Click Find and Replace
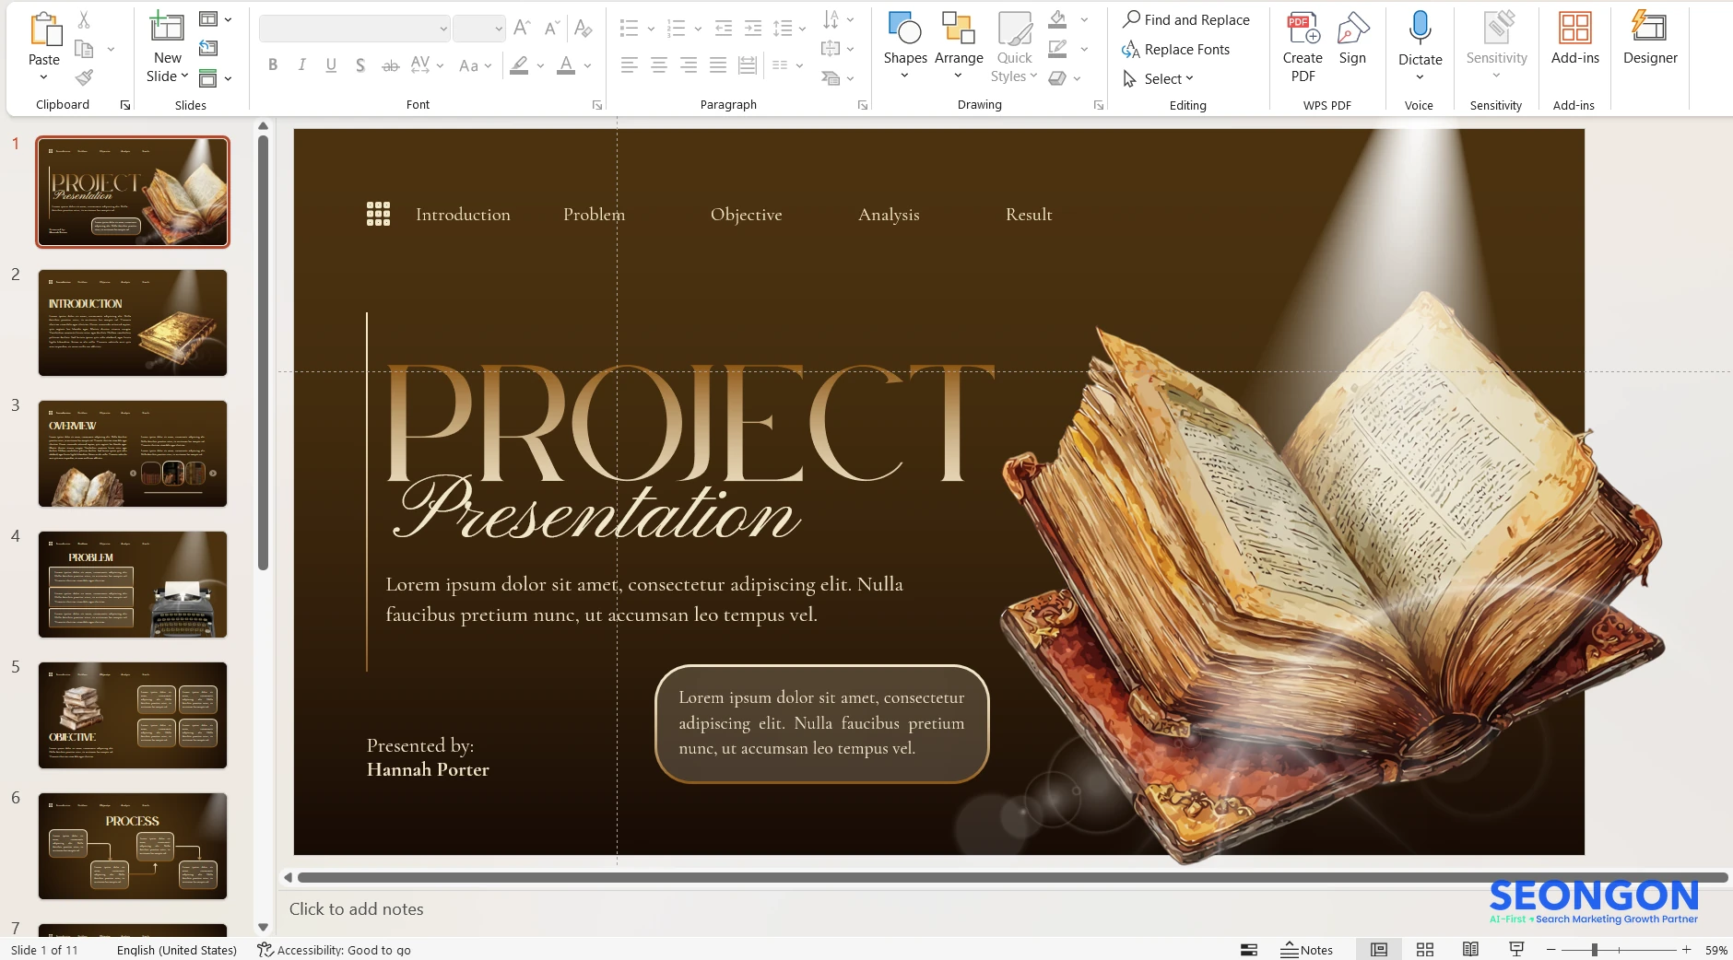The height and width of the screenshot is (960, 1733). tap(1186, 19)
